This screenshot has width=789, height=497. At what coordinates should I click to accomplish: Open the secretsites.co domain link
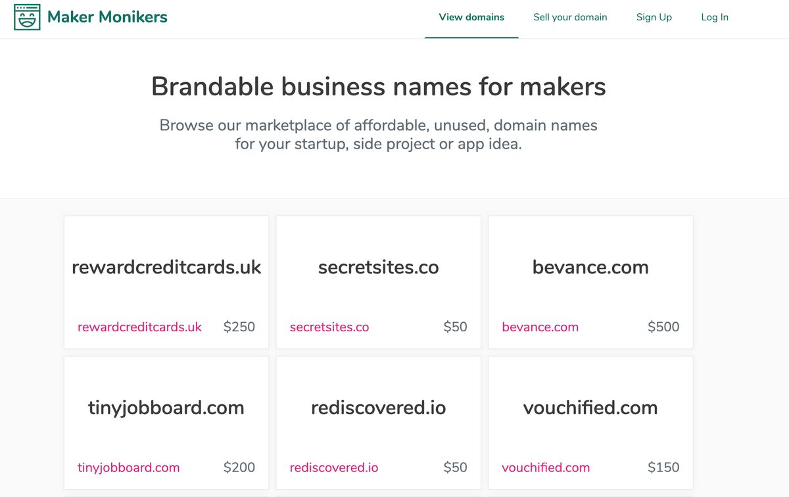tap(329, 327)
